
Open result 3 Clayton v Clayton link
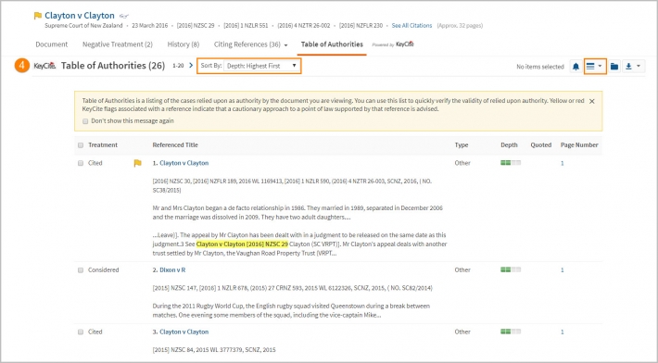point(184,332)
